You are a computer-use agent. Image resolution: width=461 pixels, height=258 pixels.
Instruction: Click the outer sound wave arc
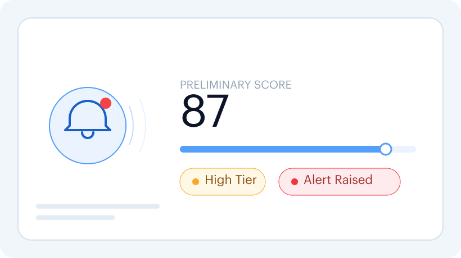coord(143,126)
